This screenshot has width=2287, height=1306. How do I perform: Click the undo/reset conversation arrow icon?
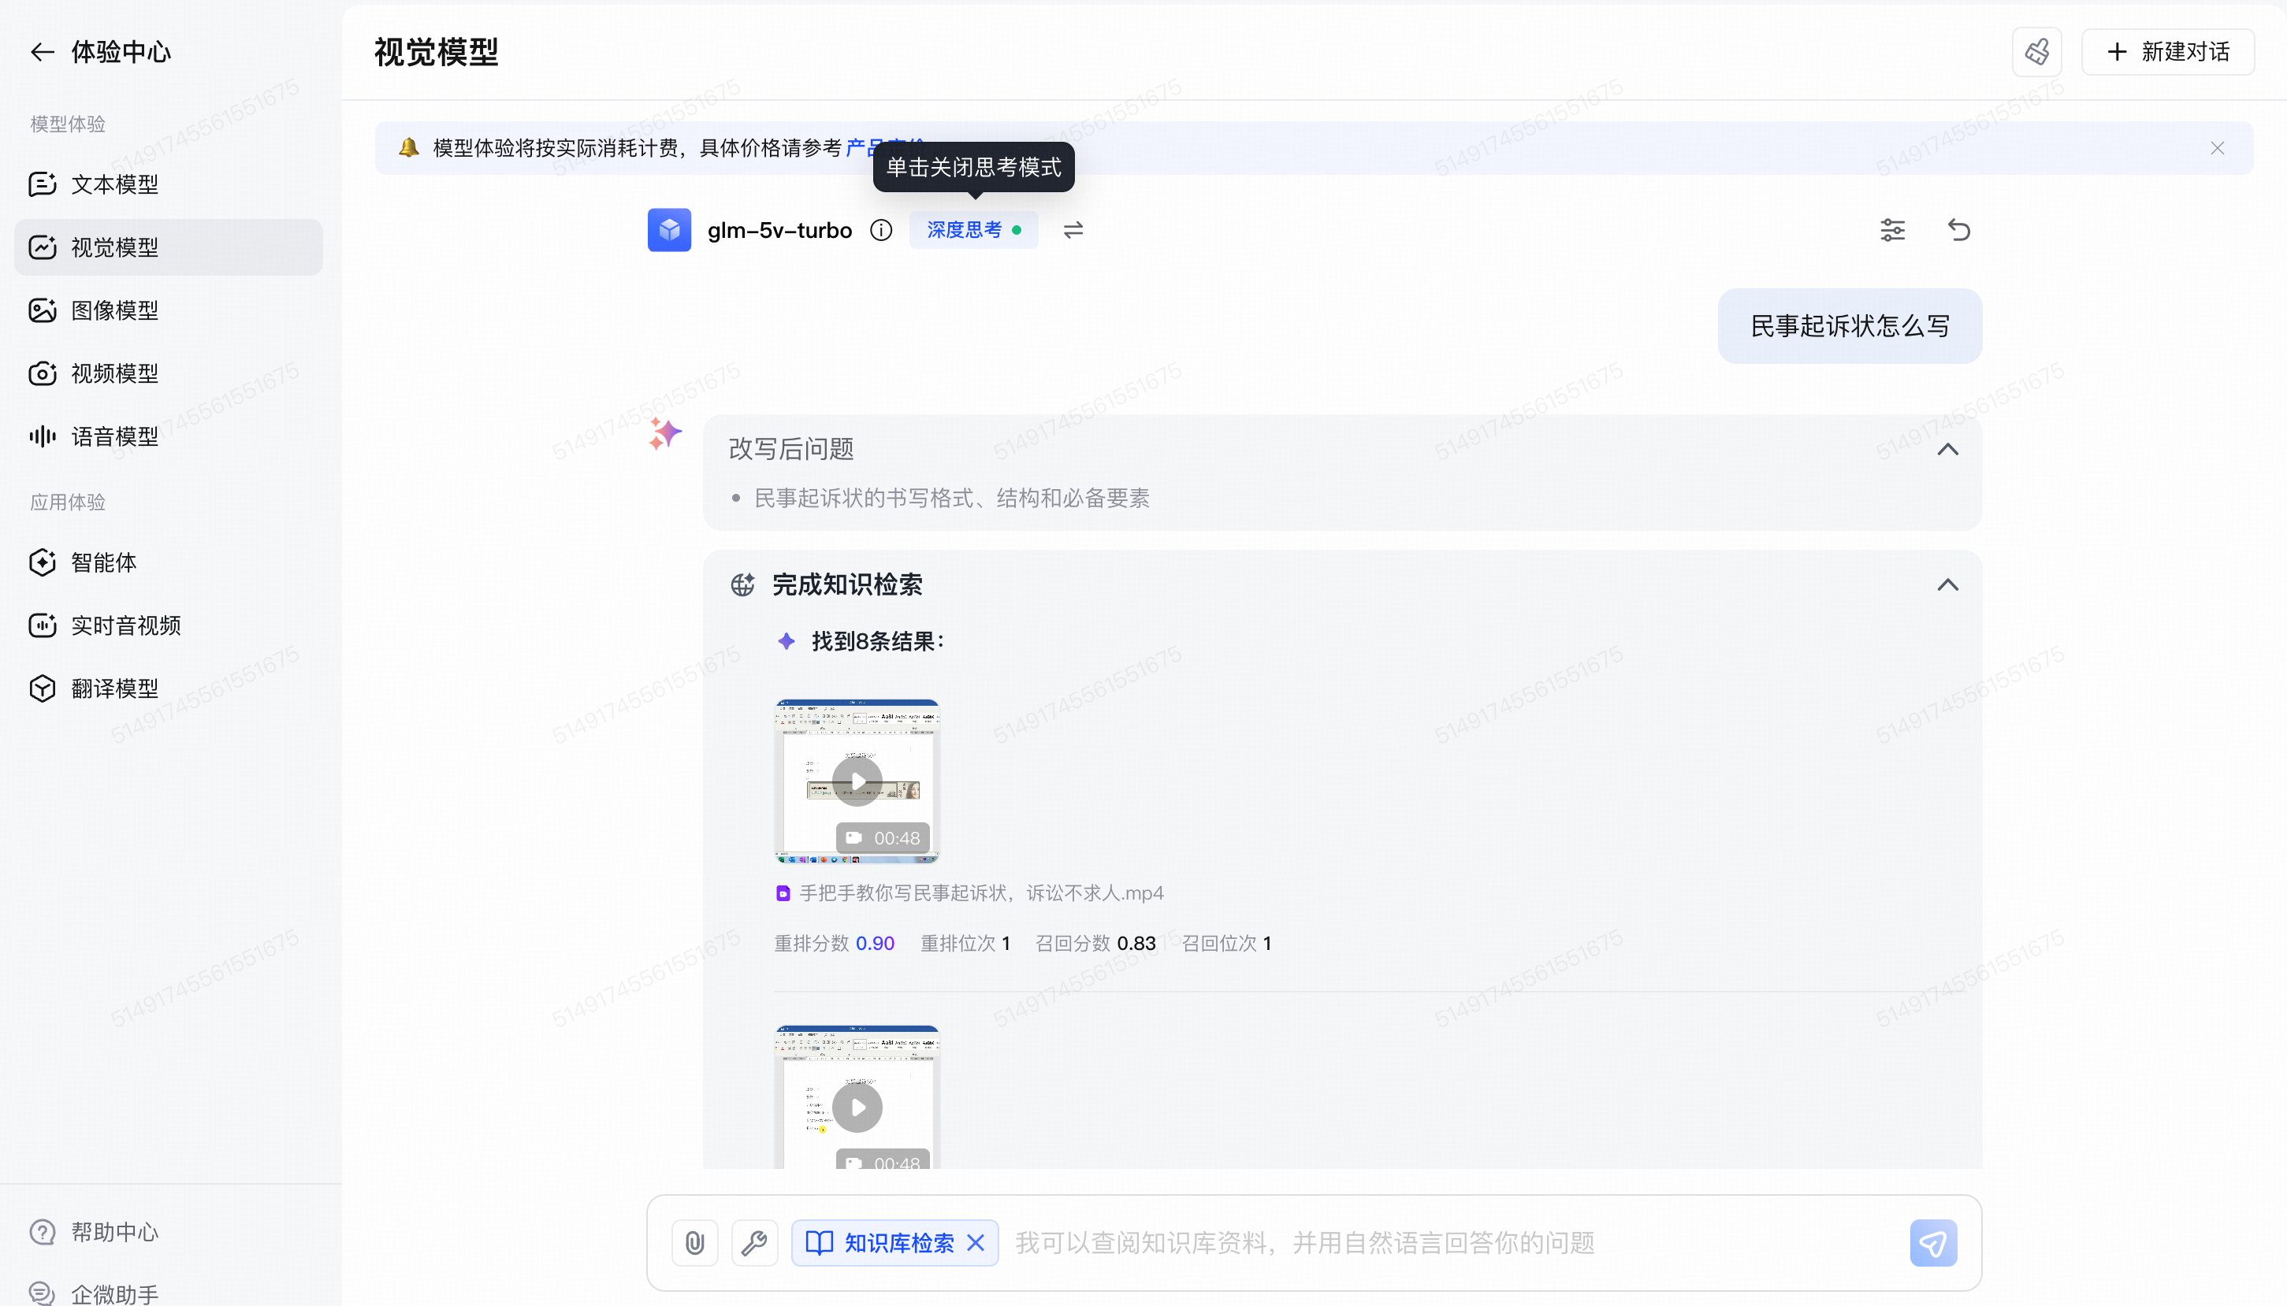(1958, 230)
